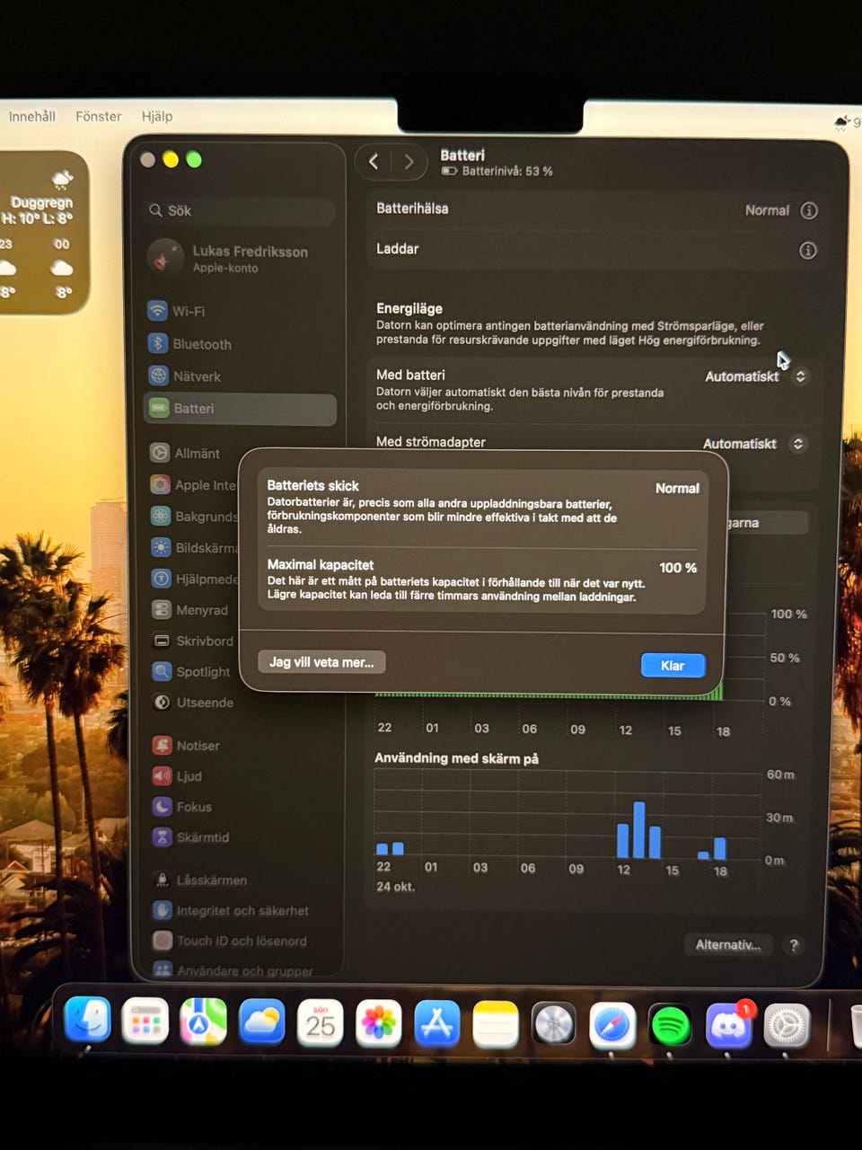Click the question mark help button
This screenshot has height=1150, width=862.
(x=794, y=945)
